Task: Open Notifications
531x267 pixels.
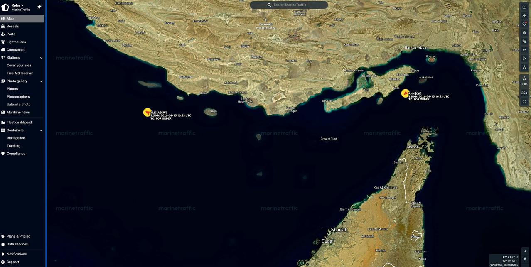Action: click(x=22, y=254)
